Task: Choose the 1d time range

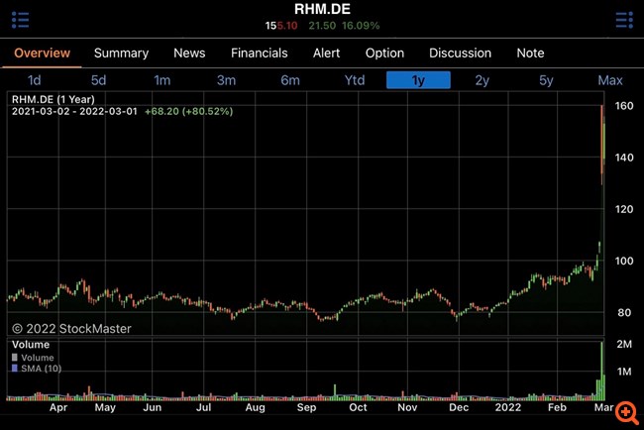Action: click(35, 80)
